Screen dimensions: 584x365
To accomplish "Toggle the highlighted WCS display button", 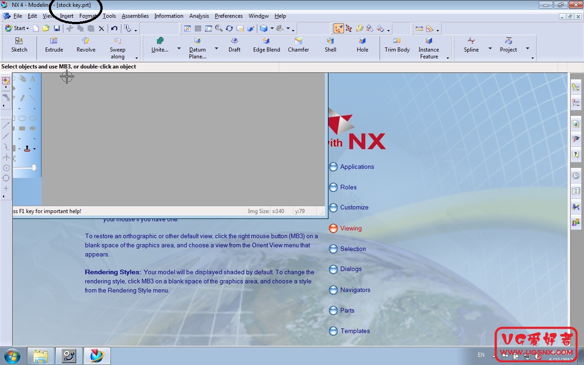I will click(338, 28).
